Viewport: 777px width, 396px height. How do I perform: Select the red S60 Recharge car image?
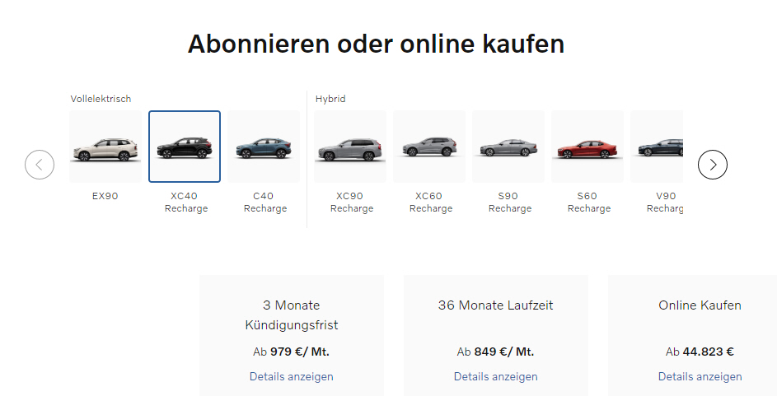tap(587, 147)
